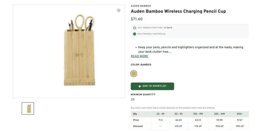
Task: Click the 57.67 price cell
Action: 240,120
